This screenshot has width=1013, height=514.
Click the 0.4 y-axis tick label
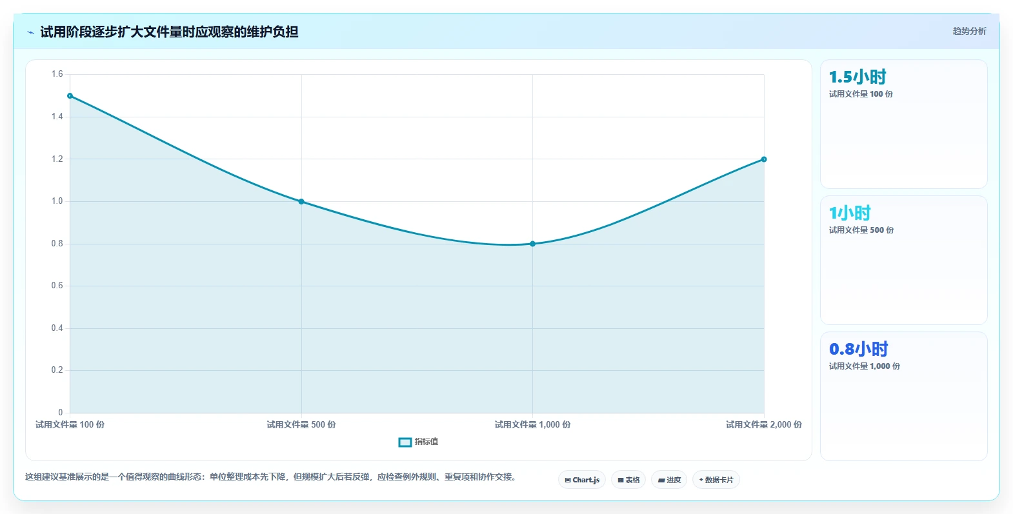57,328
